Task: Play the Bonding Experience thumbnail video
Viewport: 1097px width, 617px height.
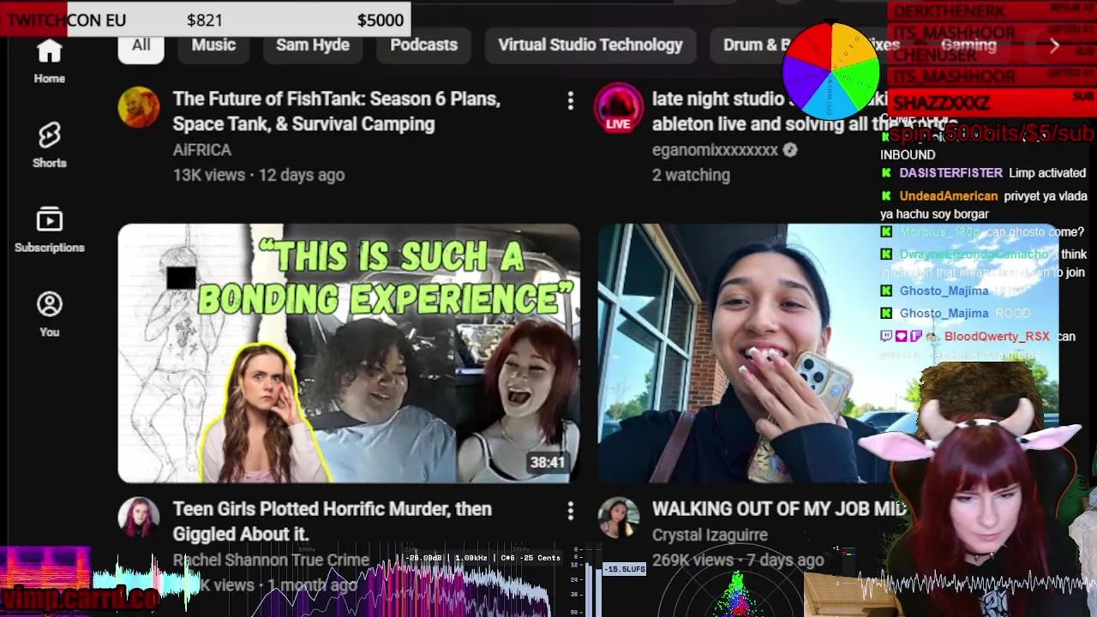Action: tap(349, 353)
